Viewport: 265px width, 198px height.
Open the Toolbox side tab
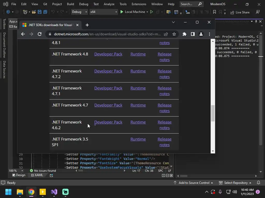[4, 24]
